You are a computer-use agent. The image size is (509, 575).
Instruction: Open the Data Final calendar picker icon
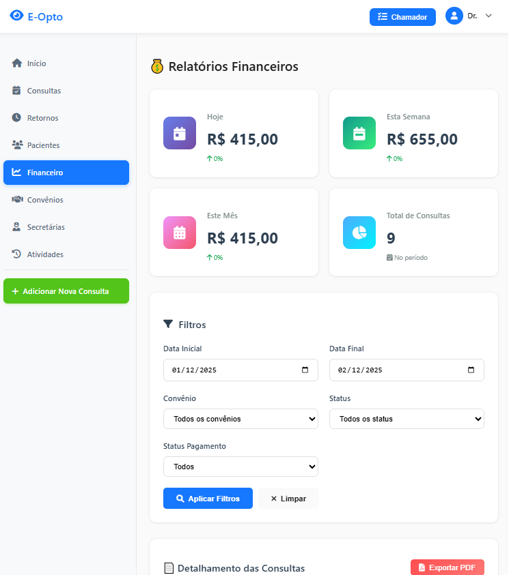[x=471, y=370]
